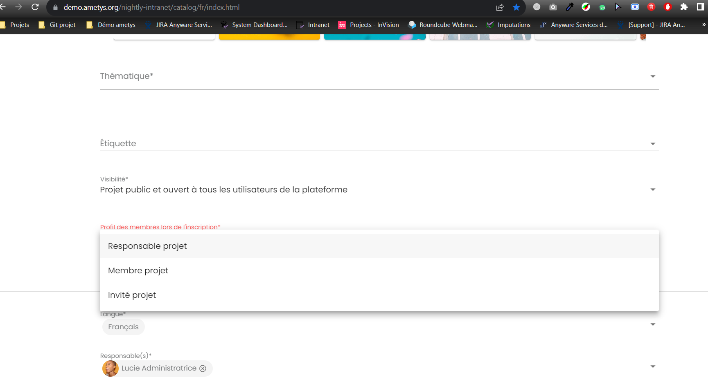The width and height of the screenshot is (708, 382).
Task: Go forward with the browser arrow
Action: click(18, 7)
